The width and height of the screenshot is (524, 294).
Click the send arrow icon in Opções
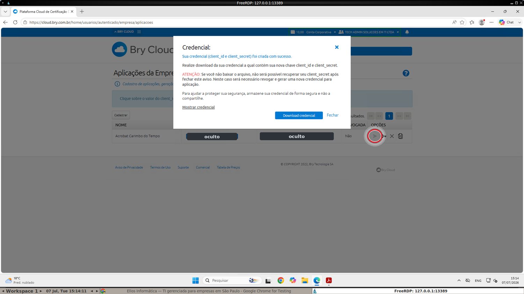tap(374, 136)
